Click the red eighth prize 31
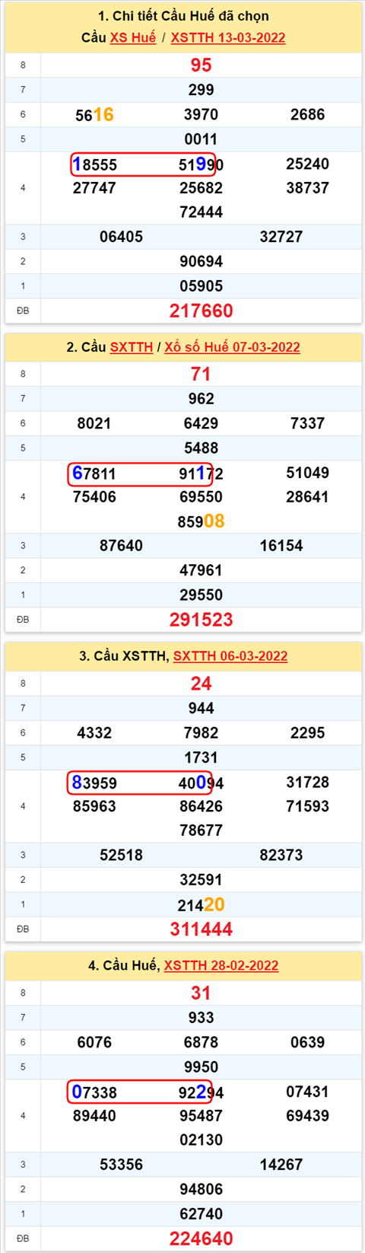Image resolution: width=365 pixels, height=1253 pixels. (202, 993)
